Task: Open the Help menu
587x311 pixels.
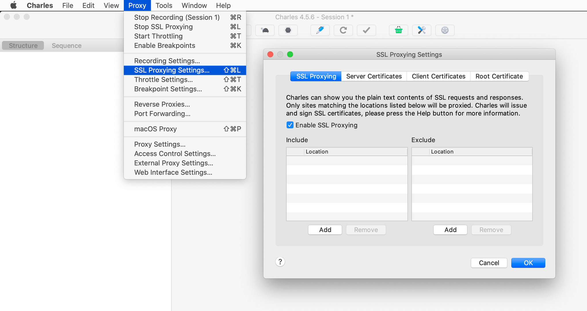Action: 223,5
